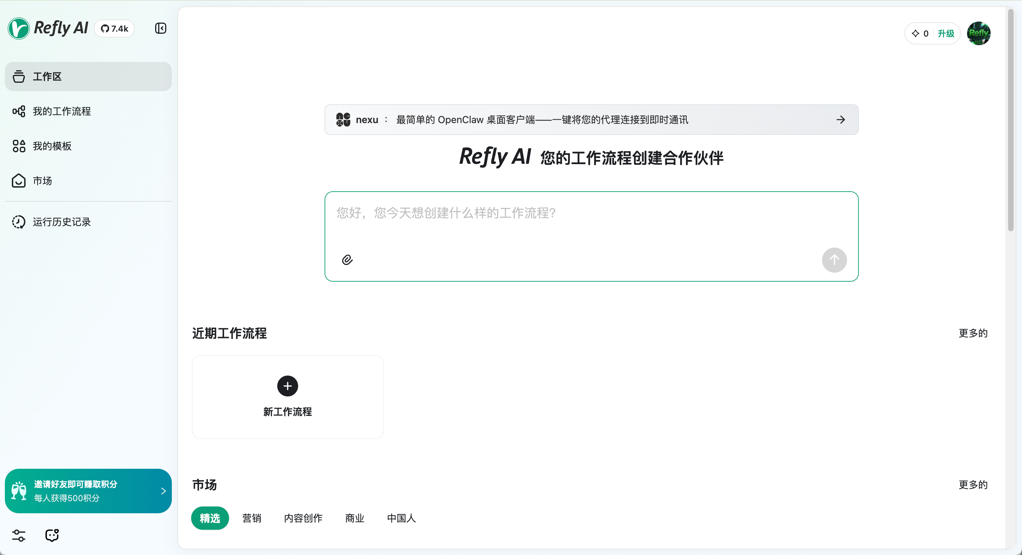Open settings sliders icon at bottom
1022x555 pixels.
(x=19, y=536)
